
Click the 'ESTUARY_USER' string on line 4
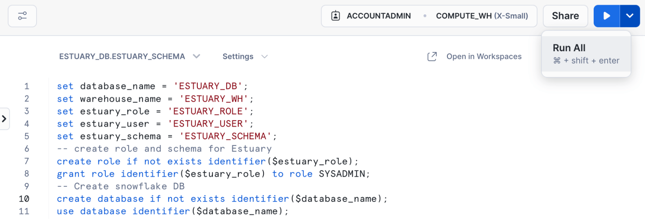[x=208, y=124]
